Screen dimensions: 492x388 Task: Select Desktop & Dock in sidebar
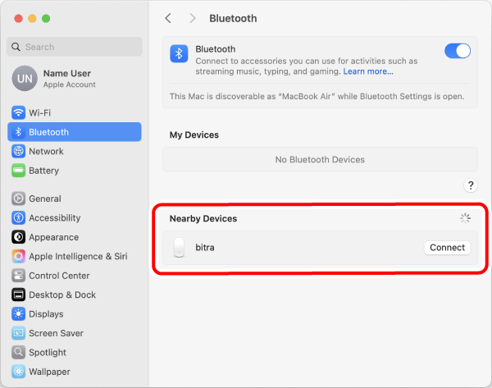(x=62, y=294)
